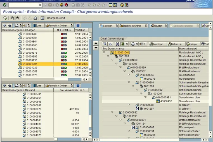The image size is (213, 142).
Task: Collapse tree node 0100000892
Action: click(x=112, y=112)
